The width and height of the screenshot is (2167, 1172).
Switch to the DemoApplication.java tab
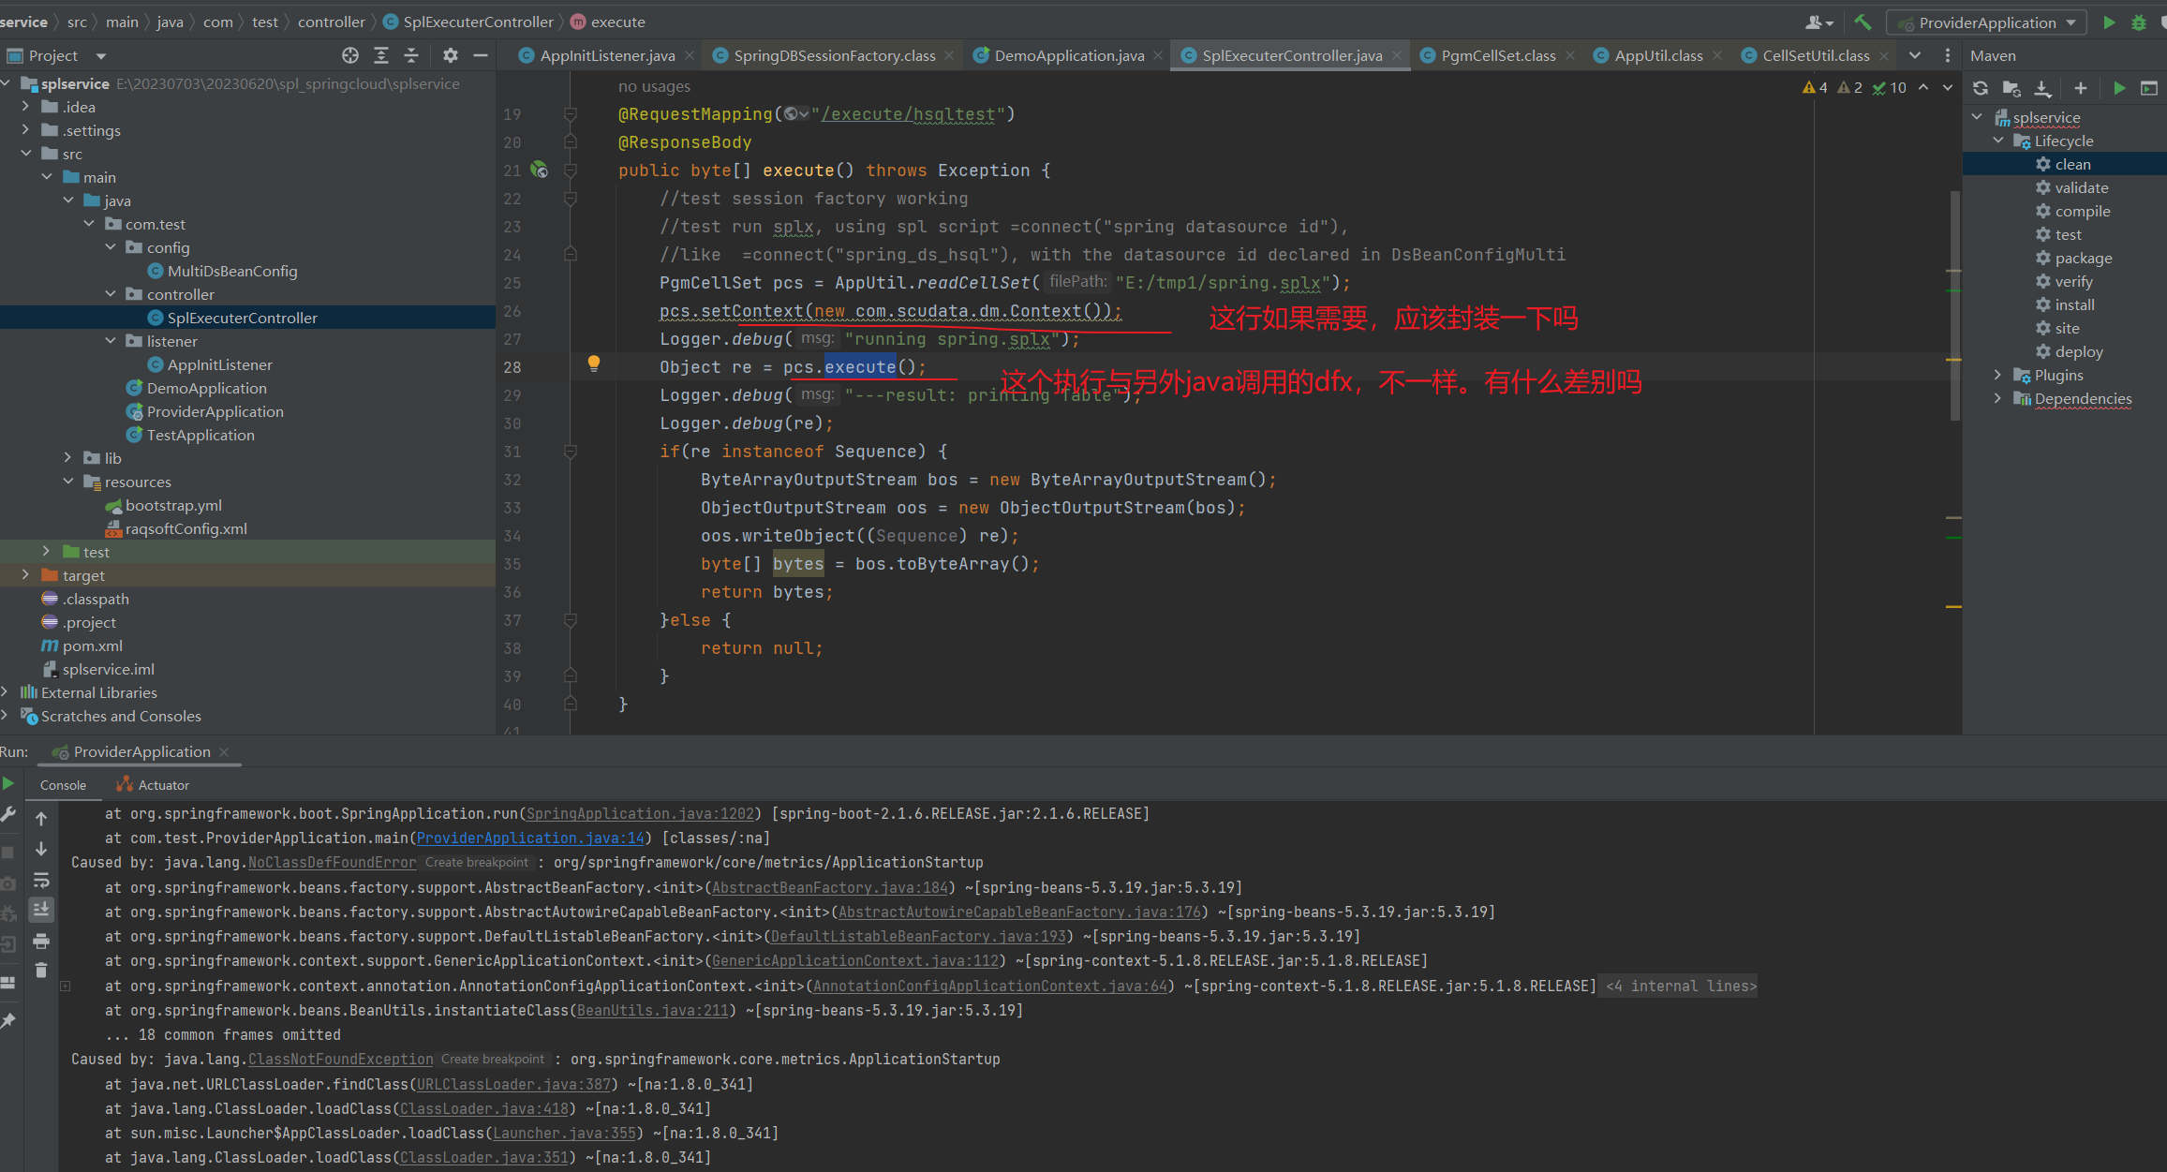coord(1068,55)
